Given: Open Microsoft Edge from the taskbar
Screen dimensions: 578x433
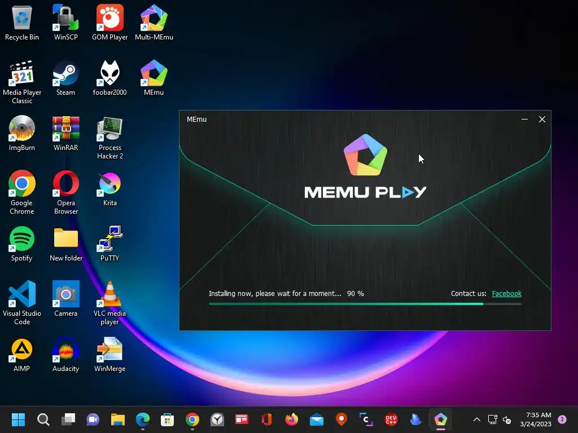Looking at the screenshot, I should (x=143, y=419).
